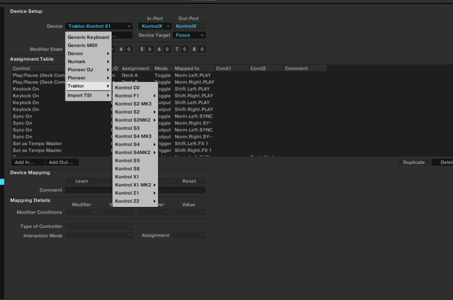
Task: Choose Kontrol S2 MK3 entry
Action: pos(135,104)
